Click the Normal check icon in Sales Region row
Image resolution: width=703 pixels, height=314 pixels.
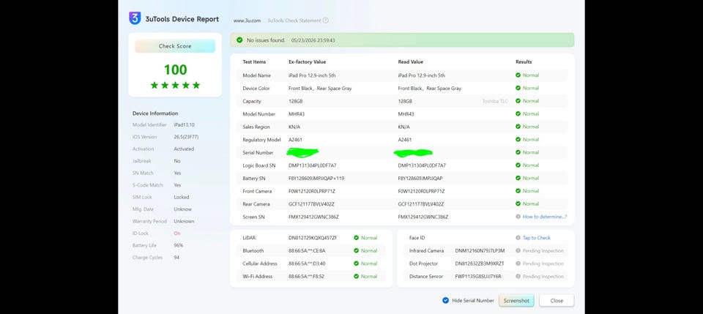(518, 127)
